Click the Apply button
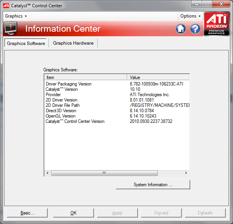233x224 pixels. (117, 213)
